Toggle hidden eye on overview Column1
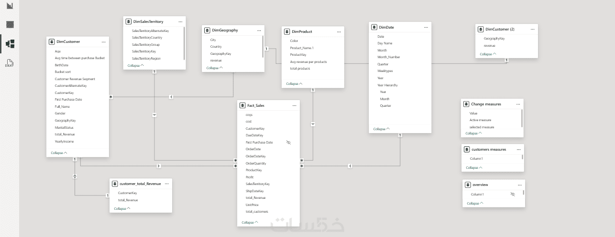 pos(513,195)
